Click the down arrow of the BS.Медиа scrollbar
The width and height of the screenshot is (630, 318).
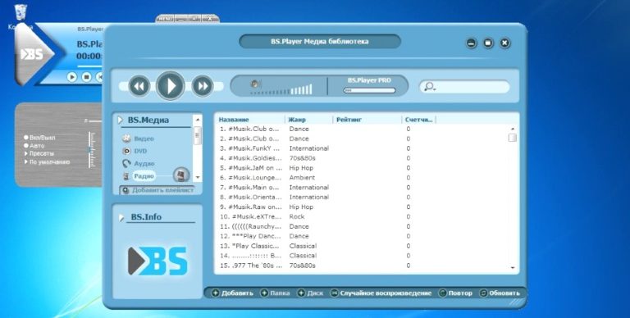tap(197, 177)
